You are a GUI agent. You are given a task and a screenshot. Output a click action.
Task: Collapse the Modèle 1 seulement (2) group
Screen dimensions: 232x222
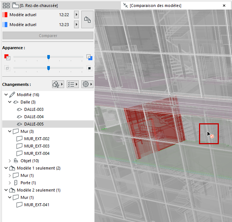click(6, 168)
